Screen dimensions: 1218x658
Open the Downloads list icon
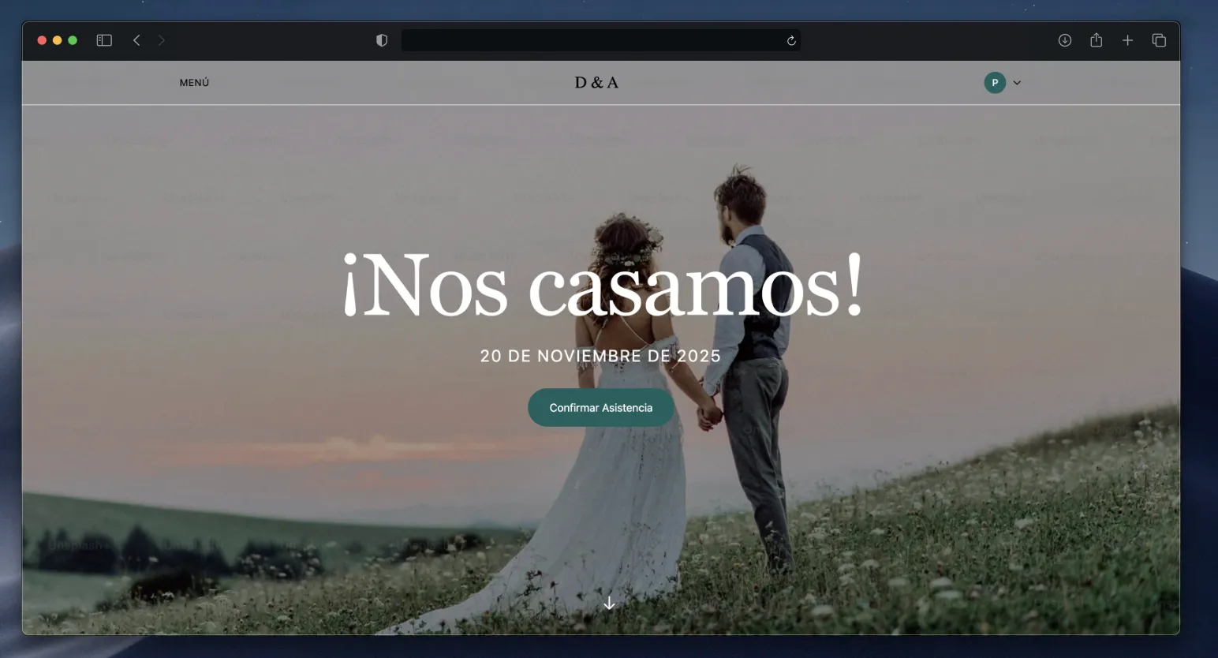tap(1064, 39)
